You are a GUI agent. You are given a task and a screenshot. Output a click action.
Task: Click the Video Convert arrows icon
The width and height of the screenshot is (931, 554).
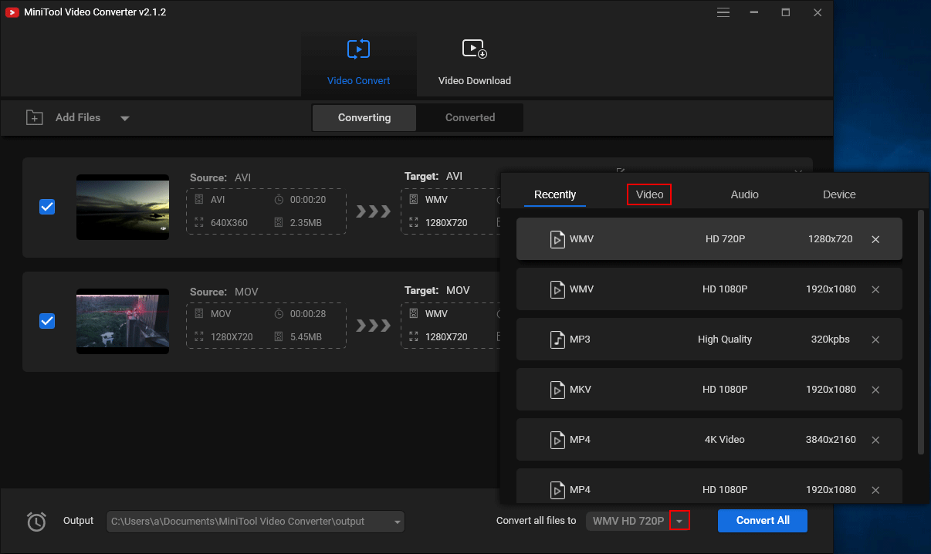tap(358, 49)
